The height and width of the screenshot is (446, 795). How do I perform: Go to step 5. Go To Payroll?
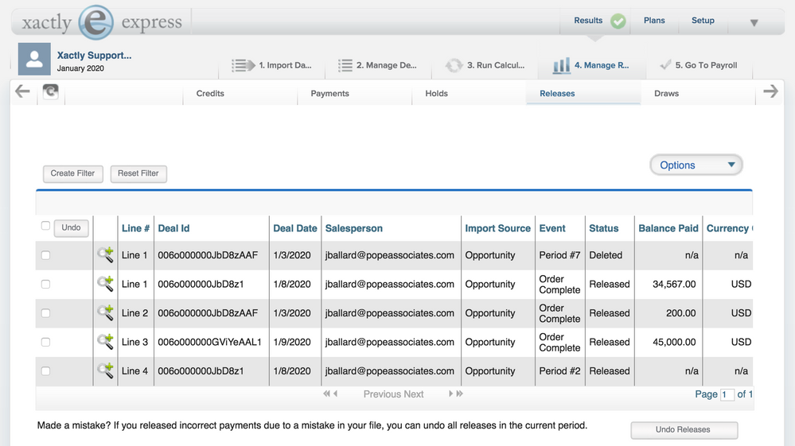tap(706, 65)
